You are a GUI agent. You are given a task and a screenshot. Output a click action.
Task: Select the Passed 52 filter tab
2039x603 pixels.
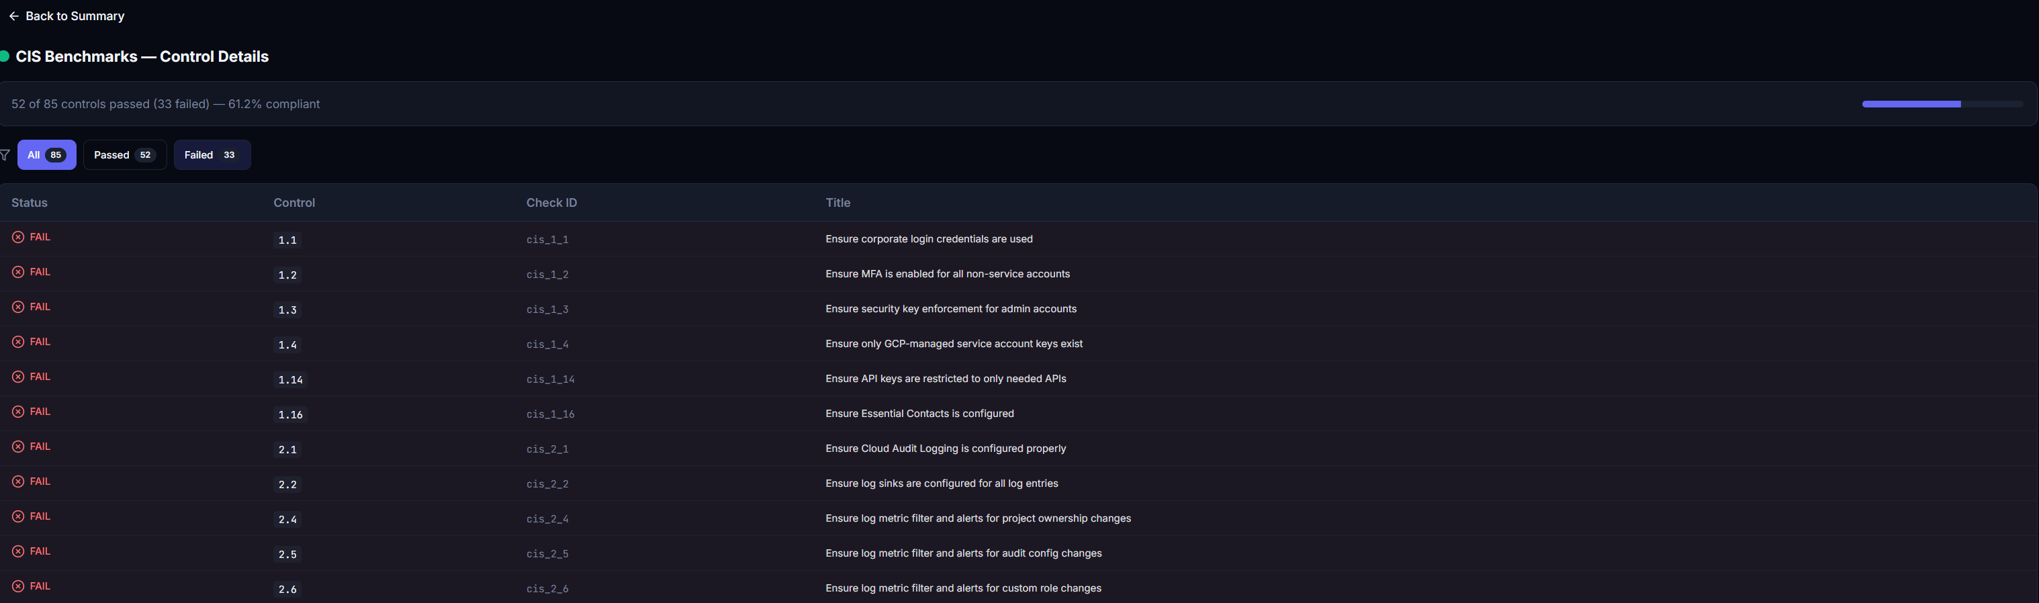point(125,155)
